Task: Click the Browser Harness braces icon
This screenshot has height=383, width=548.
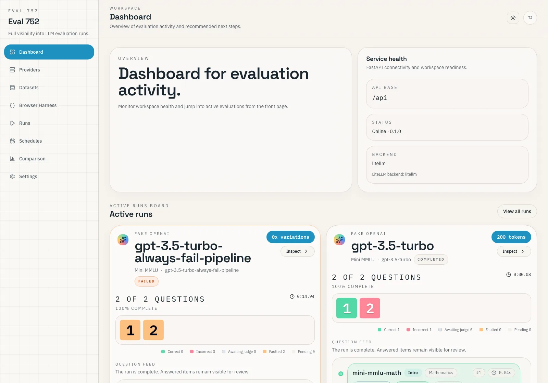Action: (12, 105)
